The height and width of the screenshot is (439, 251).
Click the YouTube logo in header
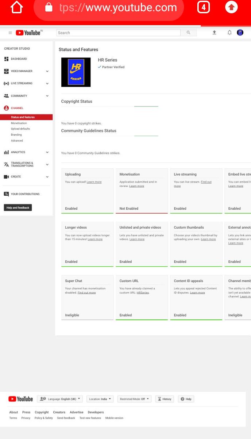[28, 33]
